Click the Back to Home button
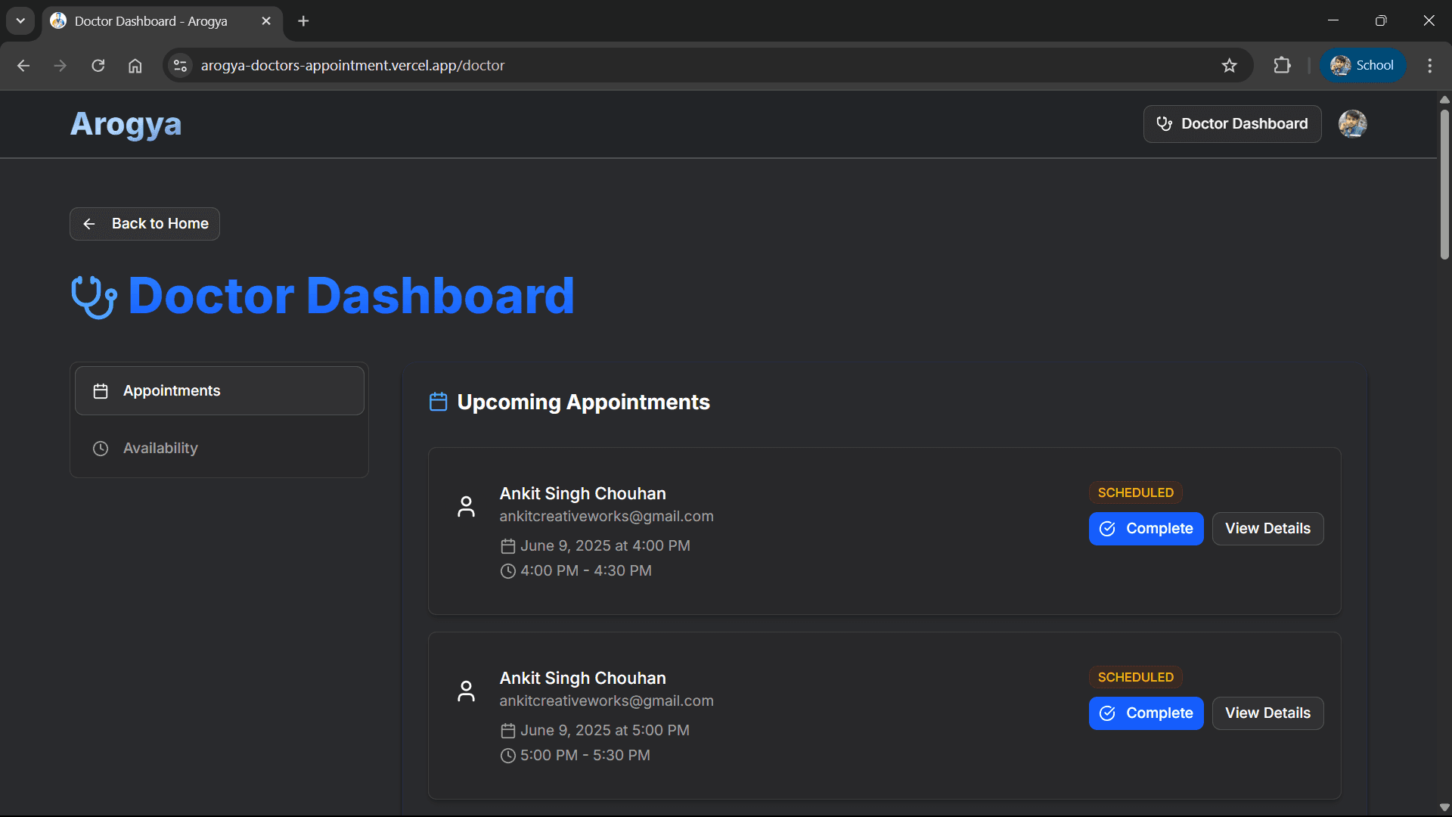 click(145, 224)
